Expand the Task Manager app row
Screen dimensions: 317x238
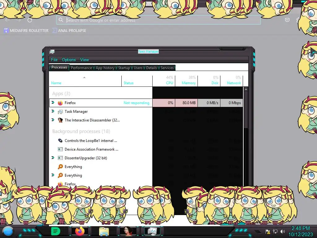[53, 111]
